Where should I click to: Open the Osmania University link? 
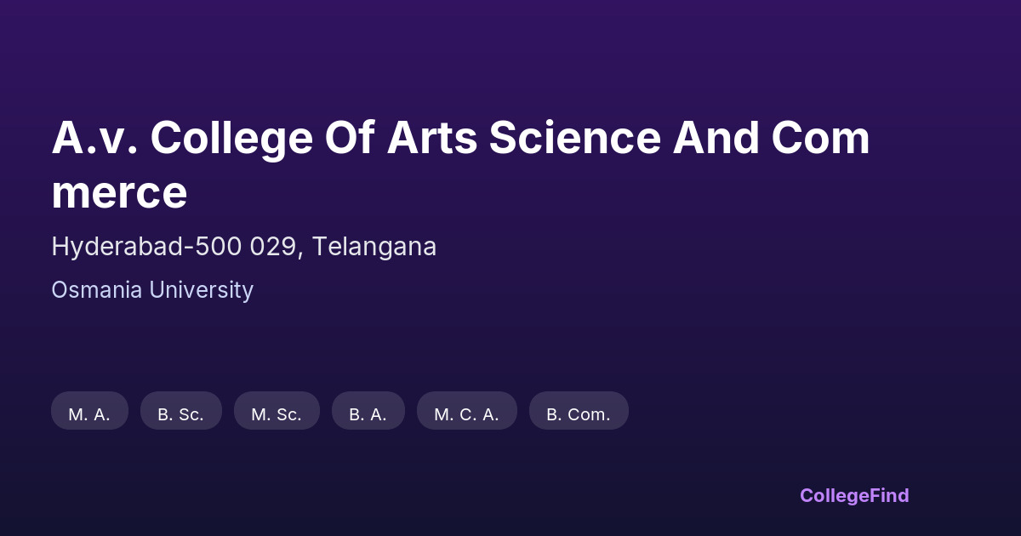click(x=152, y=290)
